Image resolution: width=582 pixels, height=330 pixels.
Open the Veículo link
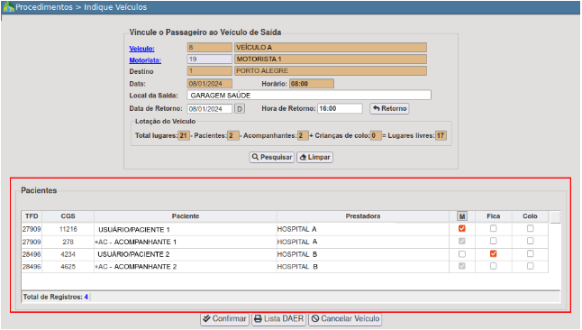[141, 49]
